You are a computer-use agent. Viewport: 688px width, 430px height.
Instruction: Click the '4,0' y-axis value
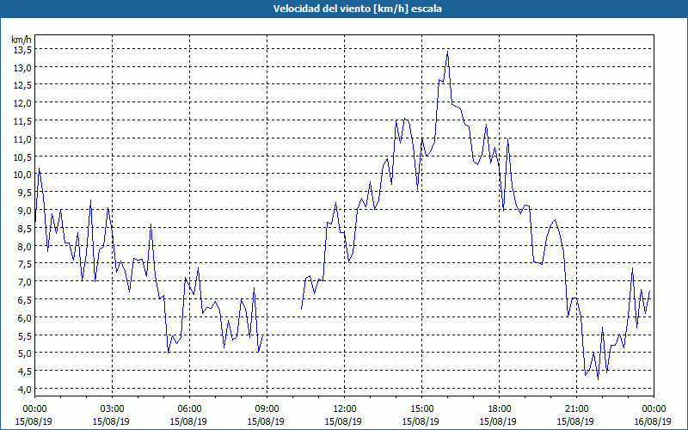(x=25, y=390)
